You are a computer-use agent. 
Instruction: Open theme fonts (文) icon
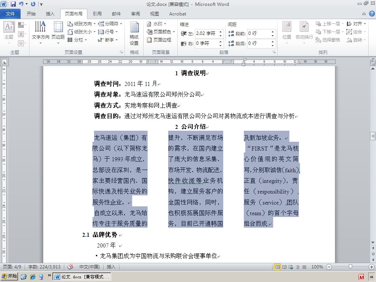coord(21,34)
